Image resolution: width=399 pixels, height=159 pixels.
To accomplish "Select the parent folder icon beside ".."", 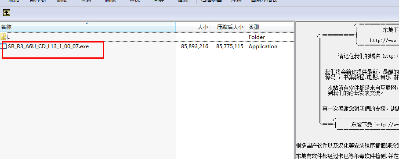I will click(x=4, y=37).
